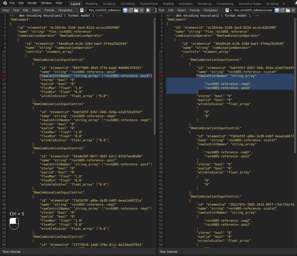297x256 pixels.
Task: Click "Text: Internal" status in right editor
Action: tap(168, 252)
